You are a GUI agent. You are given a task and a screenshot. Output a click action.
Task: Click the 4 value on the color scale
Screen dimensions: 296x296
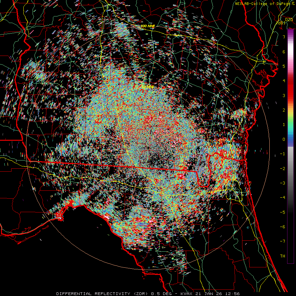click(284, 81)
